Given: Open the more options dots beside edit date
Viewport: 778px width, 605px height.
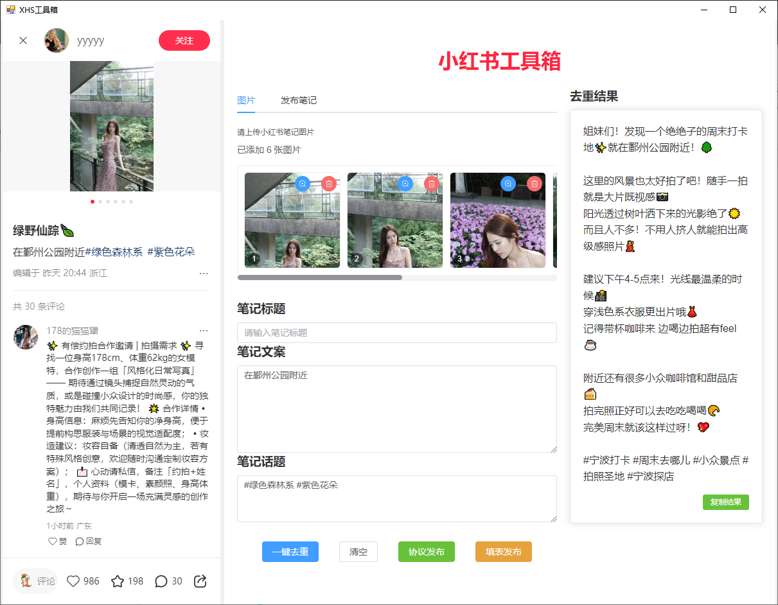Looking at the screenshot, I should [204, 273].
